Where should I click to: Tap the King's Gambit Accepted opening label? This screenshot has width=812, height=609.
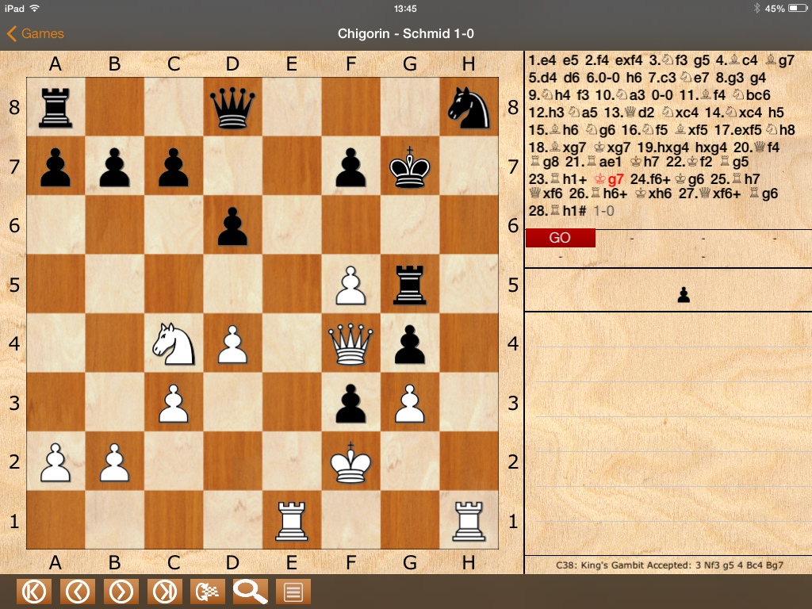(x=668, y=565)
